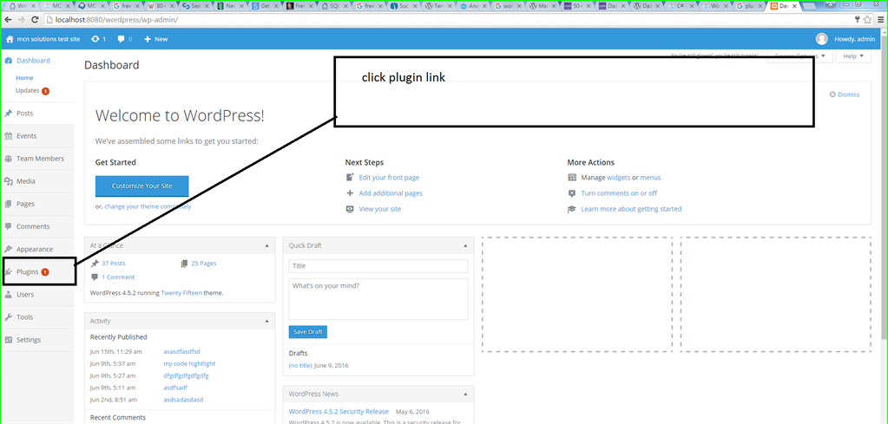Collapse the WordPress News panel
The height and width of the screenshot is (424, 888).
click(465, 394)
